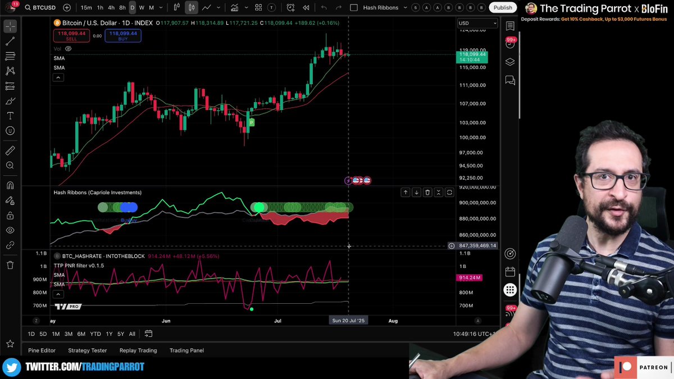Click the layout setup square icon
Image resolution: width=674 pixels, height=379 pixels.
(353, 8)
